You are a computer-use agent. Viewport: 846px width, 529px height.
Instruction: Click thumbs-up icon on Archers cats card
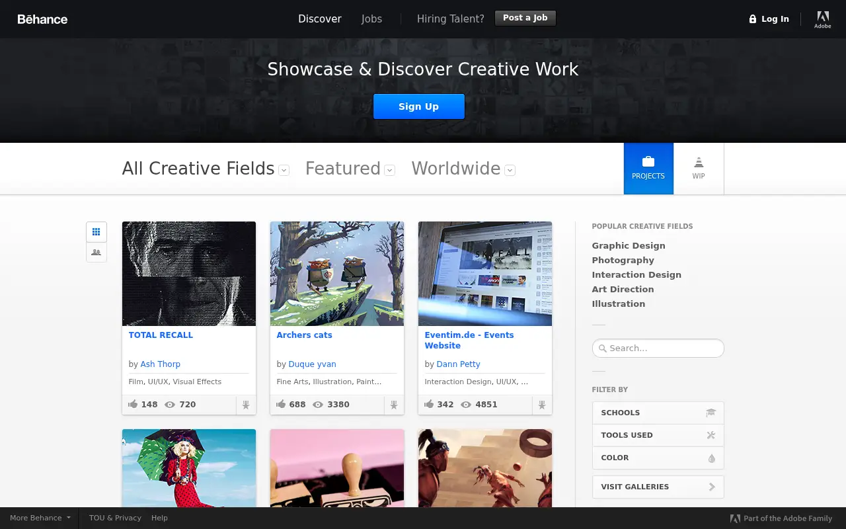[281, 404]
